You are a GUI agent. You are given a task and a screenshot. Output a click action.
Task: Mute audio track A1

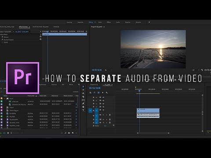coord(103,115)
